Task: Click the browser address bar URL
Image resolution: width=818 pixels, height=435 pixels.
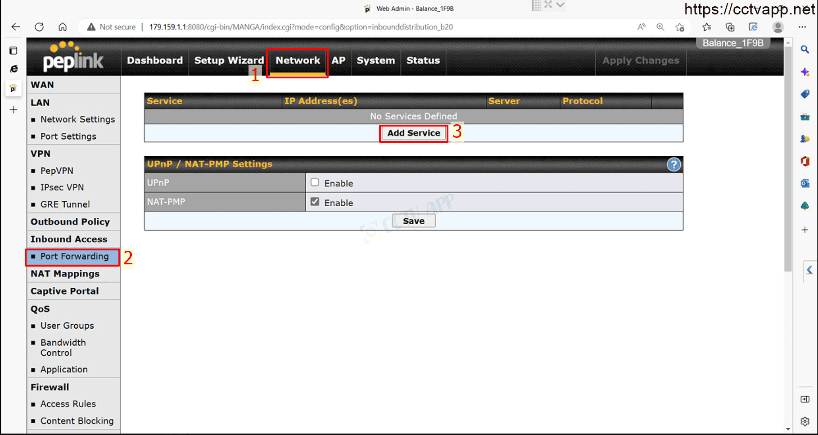Action: (x=301, y=27)
